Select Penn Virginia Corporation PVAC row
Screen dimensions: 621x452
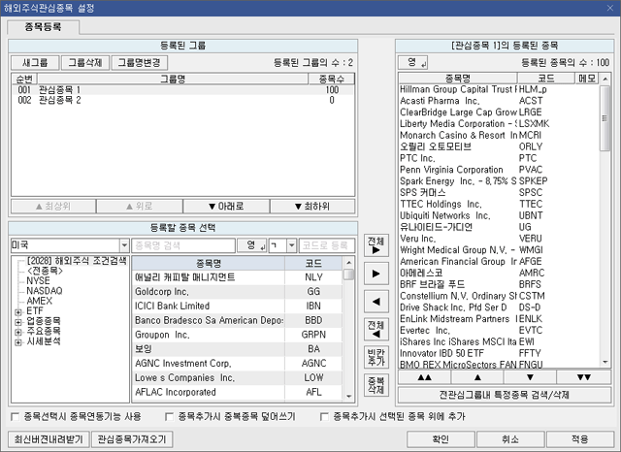499,170
